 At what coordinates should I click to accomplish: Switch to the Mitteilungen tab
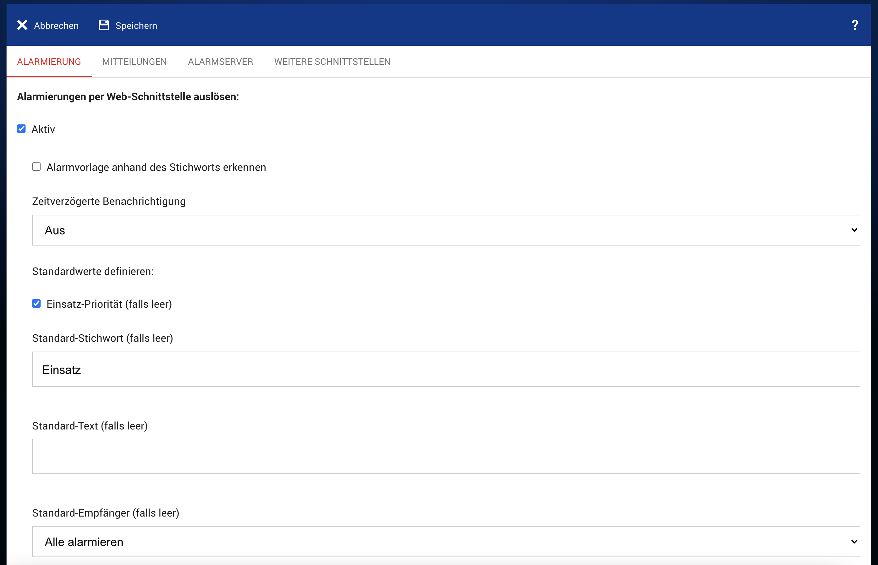(x=134, y=62)
